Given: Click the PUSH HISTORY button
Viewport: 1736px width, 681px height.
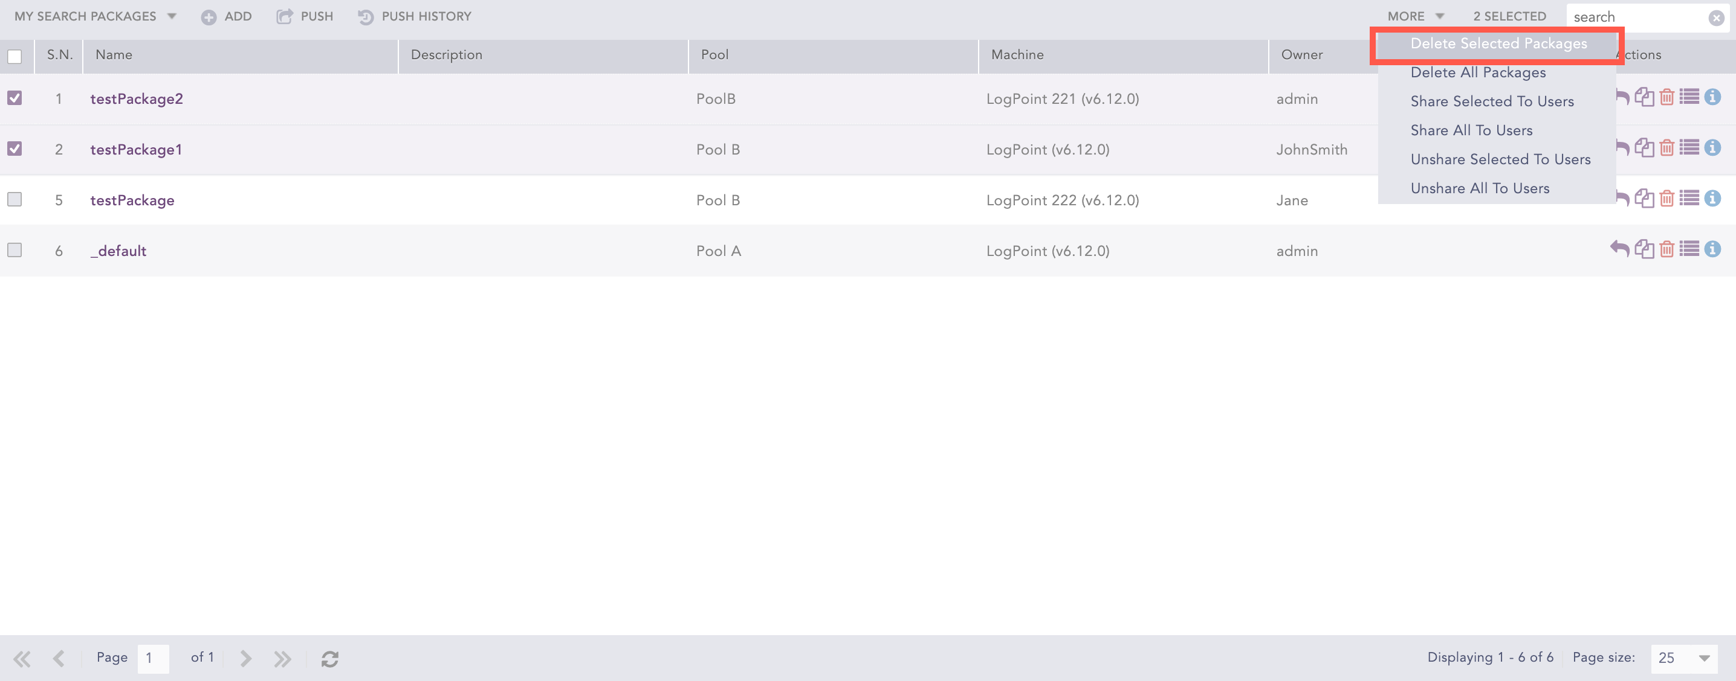Looking at the screenshot, I should 415,16.
